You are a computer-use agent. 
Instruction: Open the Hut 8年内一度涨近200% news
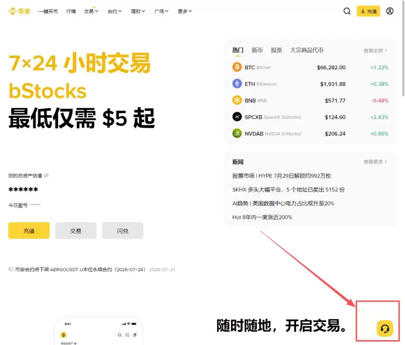(262, 217)
